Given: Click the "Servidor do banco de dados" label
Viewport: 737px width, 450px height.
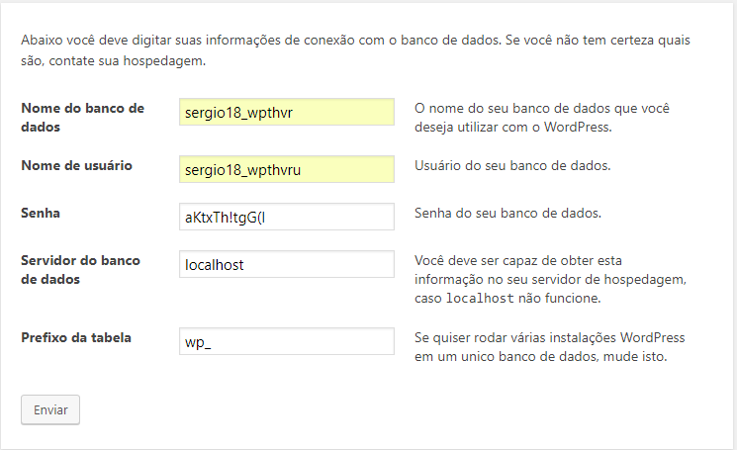Looking at the screenshot, I should point(80,269).
